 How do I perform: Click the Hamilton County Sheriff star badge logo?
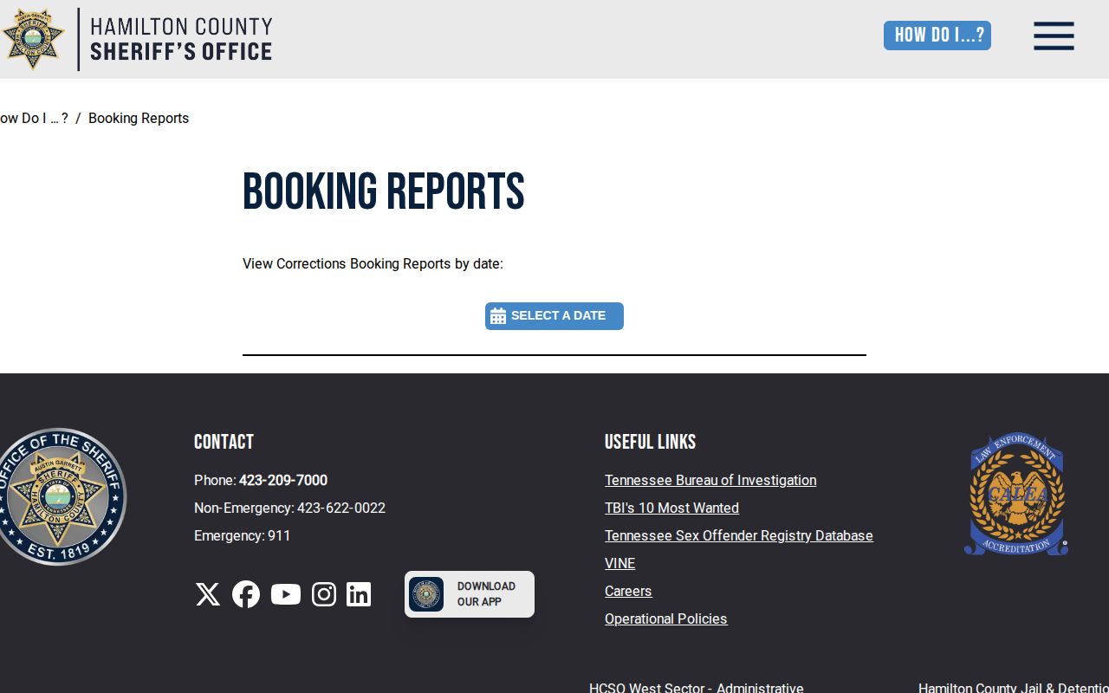[x=33, y=39]
